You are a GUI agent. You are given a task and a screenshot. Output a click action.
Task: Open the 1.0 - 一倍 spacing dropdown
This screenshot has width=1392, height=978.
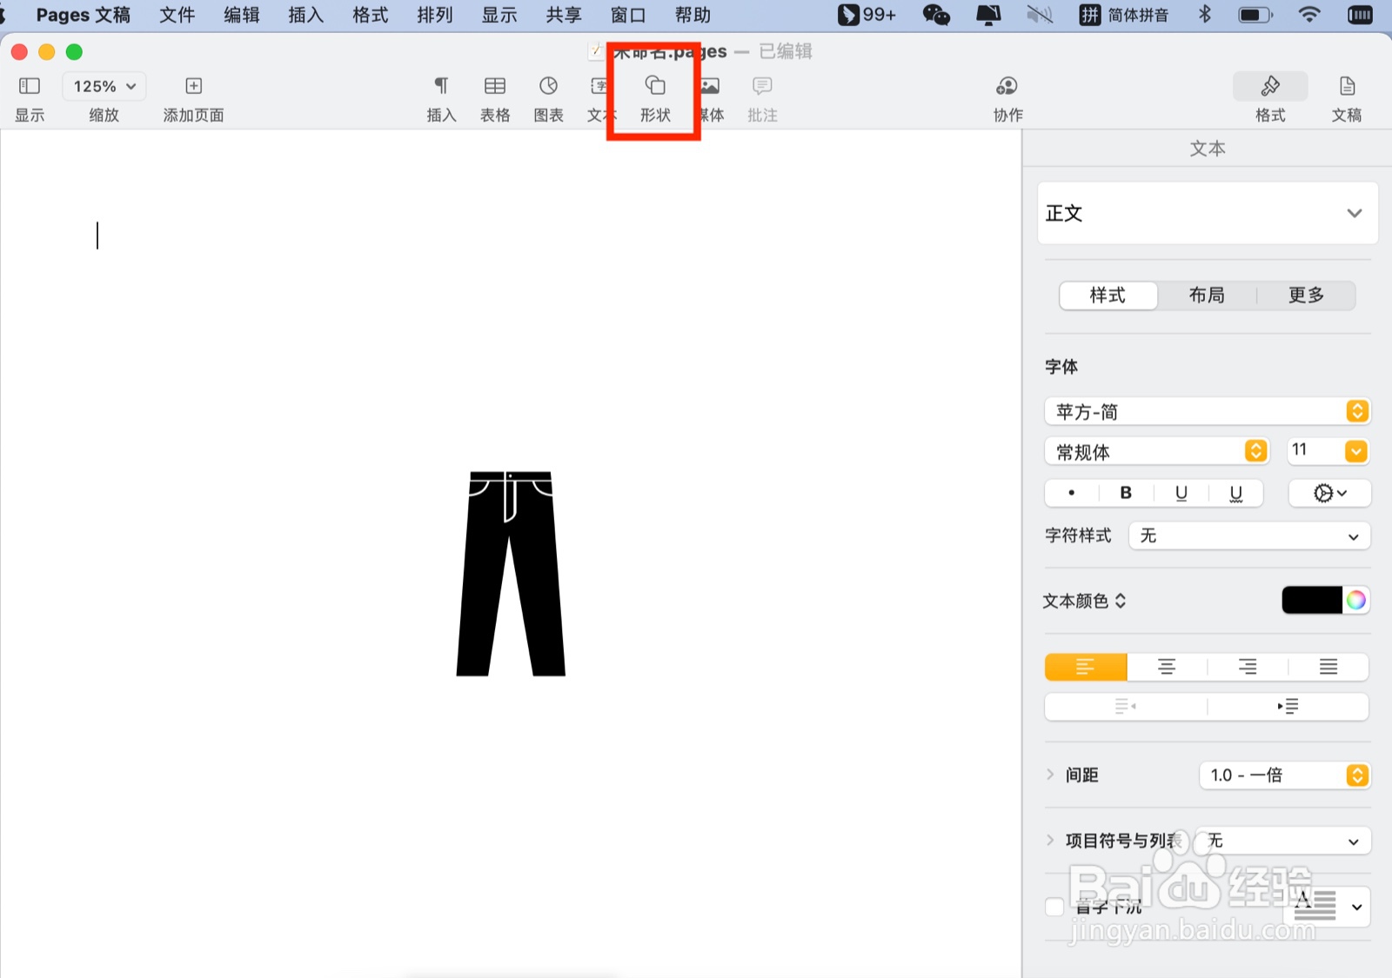coord(1285,775)
